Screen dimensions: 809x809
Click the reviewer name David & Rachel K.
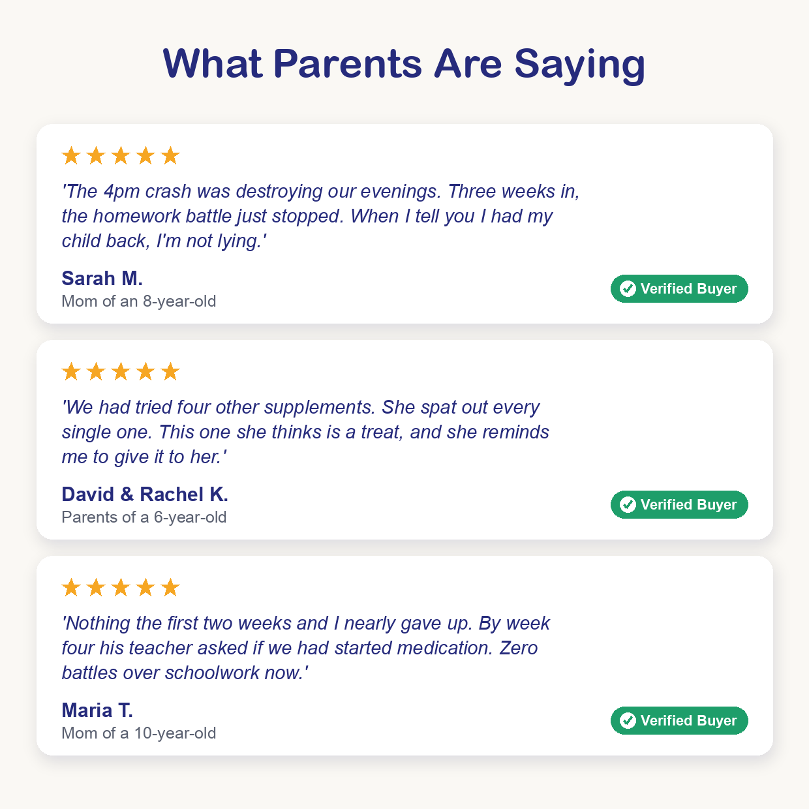pos(145,495)
